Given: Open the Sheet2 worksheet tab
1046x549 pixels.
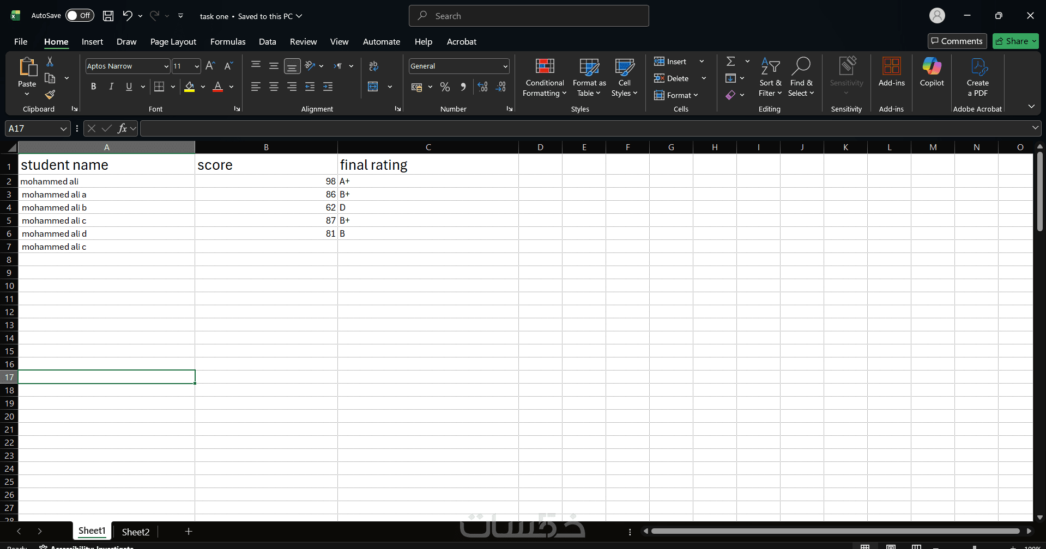Looking at the screenshot, I should click(135, 532).
